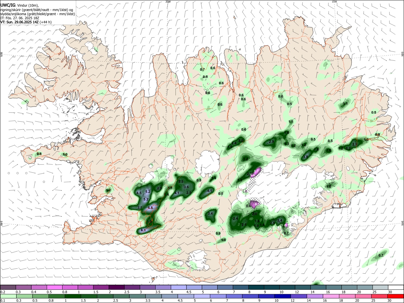This screenshot has width=404, height=303.
Task: Choose the 7–8 blue swatch, lower legend row
Action: coord(235,296)
